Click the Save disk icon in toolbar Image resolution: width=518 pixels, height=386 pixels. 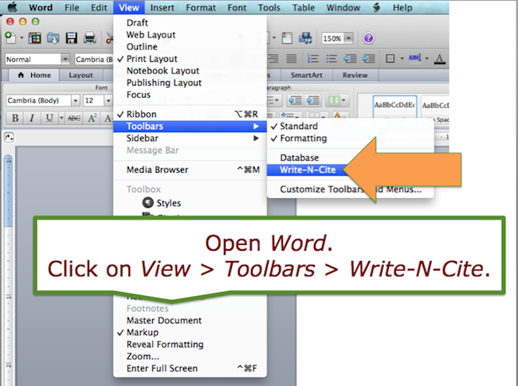click(72, 38)
